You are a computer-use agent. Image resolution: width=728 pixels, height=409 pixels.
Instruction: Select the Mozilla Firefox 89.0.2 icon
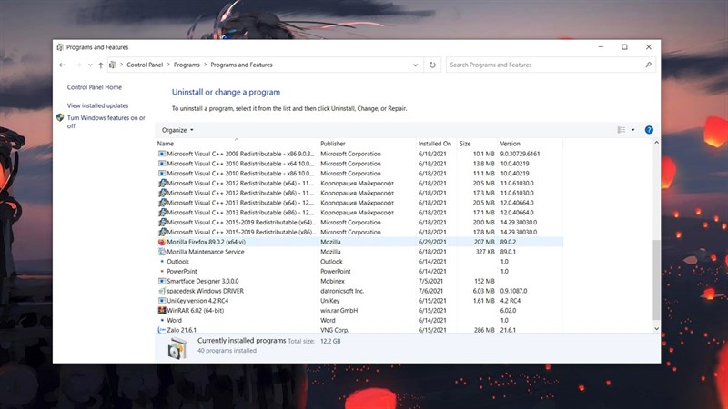162,242
